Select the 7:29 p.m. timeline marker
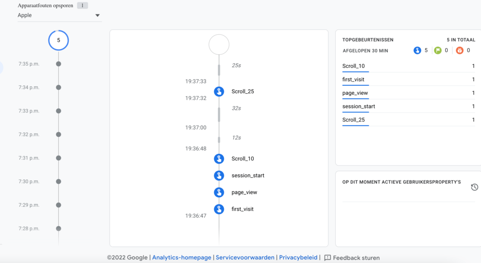The image size is (481, 263). point(59,205)
